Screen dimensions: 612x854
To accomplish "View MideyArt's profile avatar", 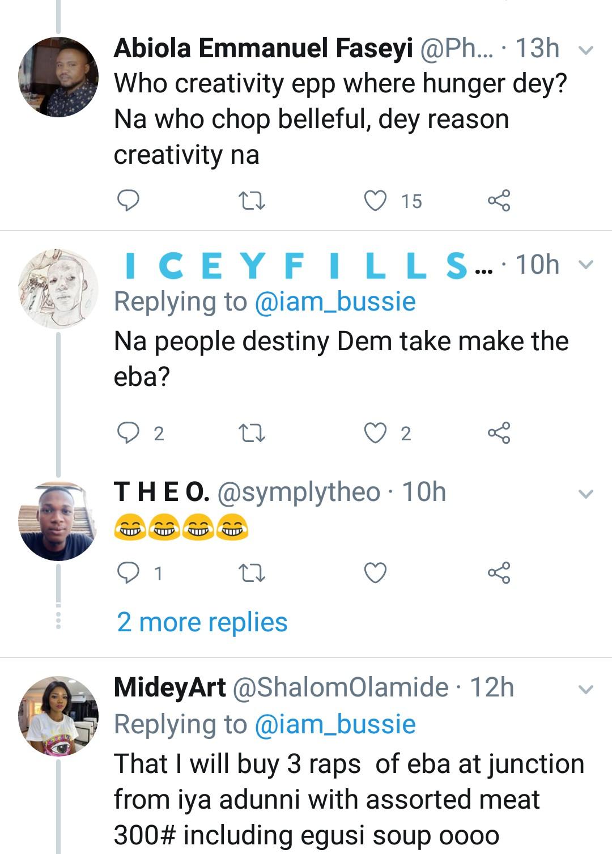I will point(58,716).
